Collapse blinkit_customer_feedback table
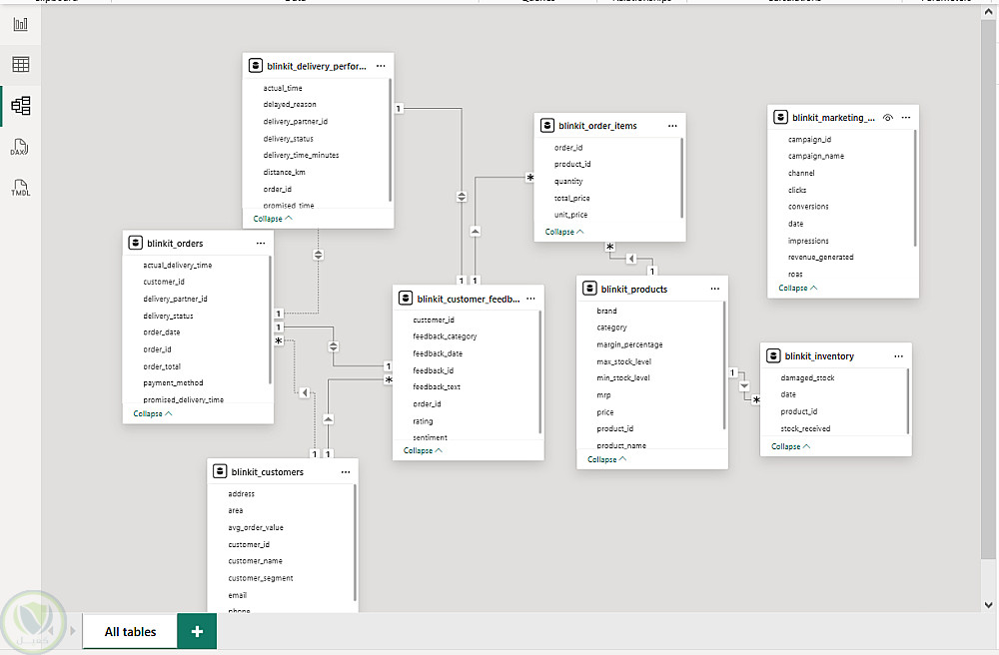 pyautogui.click(x=423, y=450)
